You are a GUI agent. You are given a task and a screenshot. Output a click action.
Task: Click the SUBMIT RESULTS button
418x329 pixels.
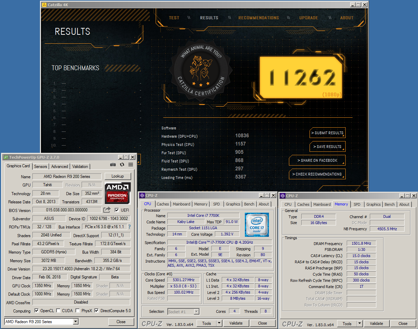pyautogui.click(x=327, y=133)
